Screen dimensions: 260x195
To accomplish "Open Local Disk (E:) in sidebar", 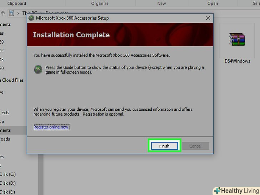I will [7, 192].
